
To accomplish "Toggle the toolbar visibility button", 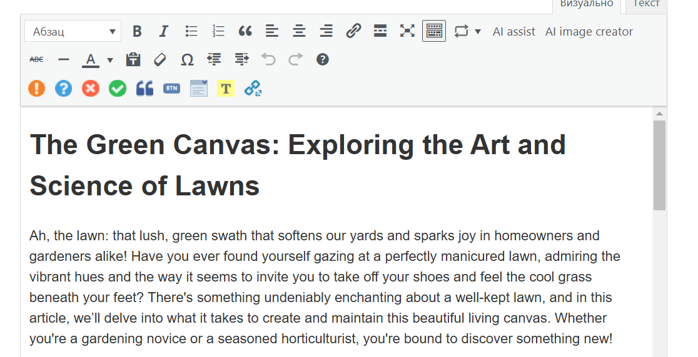I will (434, 31).
